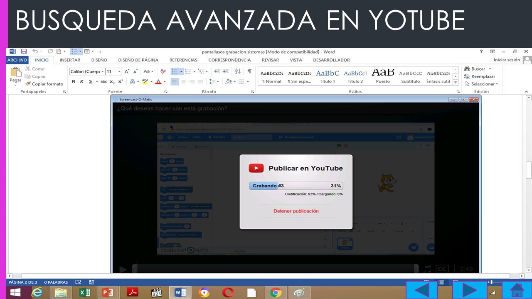Click the clear formatting eraser icon
The image size is (532, 299).
tap(163, 71)
